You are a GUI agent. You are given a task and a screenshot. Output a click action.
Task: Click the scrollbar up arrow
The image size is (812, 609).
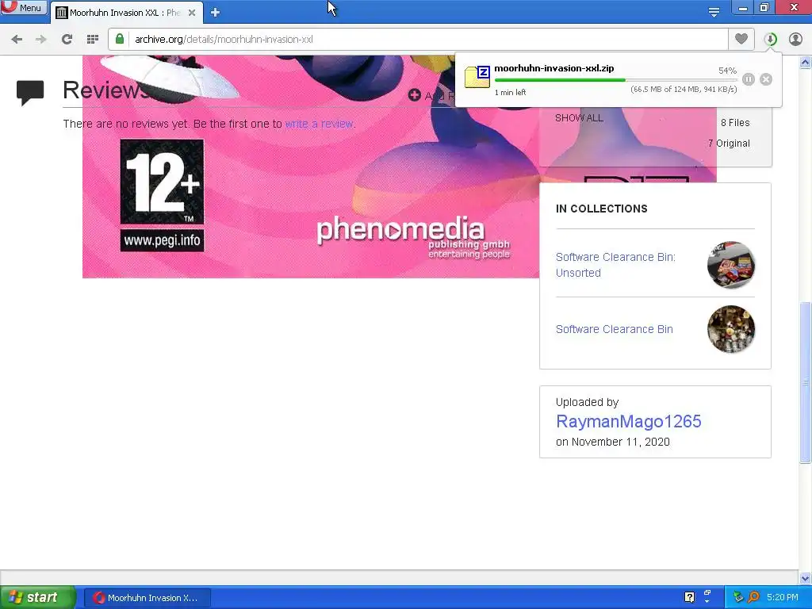click(x=806, y=63)
